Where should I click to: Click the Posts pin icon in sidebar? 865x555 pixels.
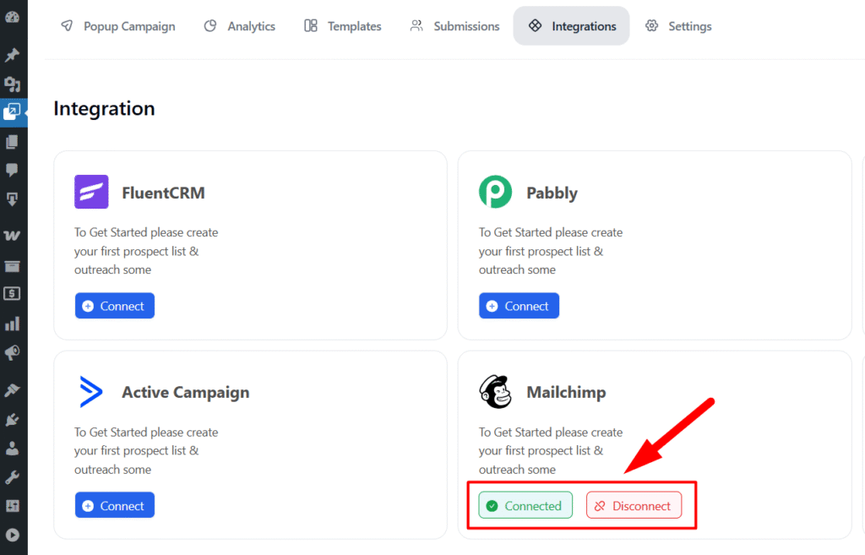pos(13,56)
